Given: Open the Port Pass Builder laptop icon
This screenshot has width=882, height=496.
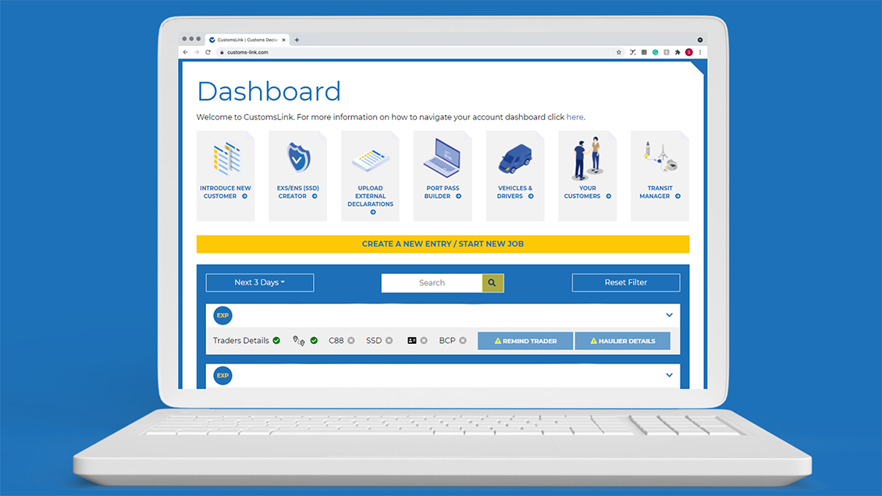Looking at the screenshot, I should pyautogui.click(x=442, y=158).
